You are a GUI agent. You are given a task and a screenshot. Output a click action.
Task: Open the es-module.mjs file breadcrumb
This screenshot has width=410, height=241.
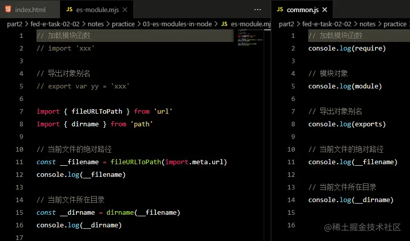[x=246, y=24]
